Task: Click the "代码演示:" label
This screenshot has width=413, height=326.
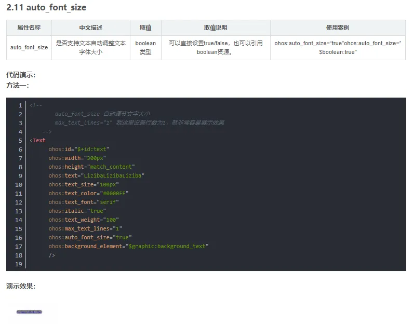Action: pyautogui.click(x=21, y=75)
